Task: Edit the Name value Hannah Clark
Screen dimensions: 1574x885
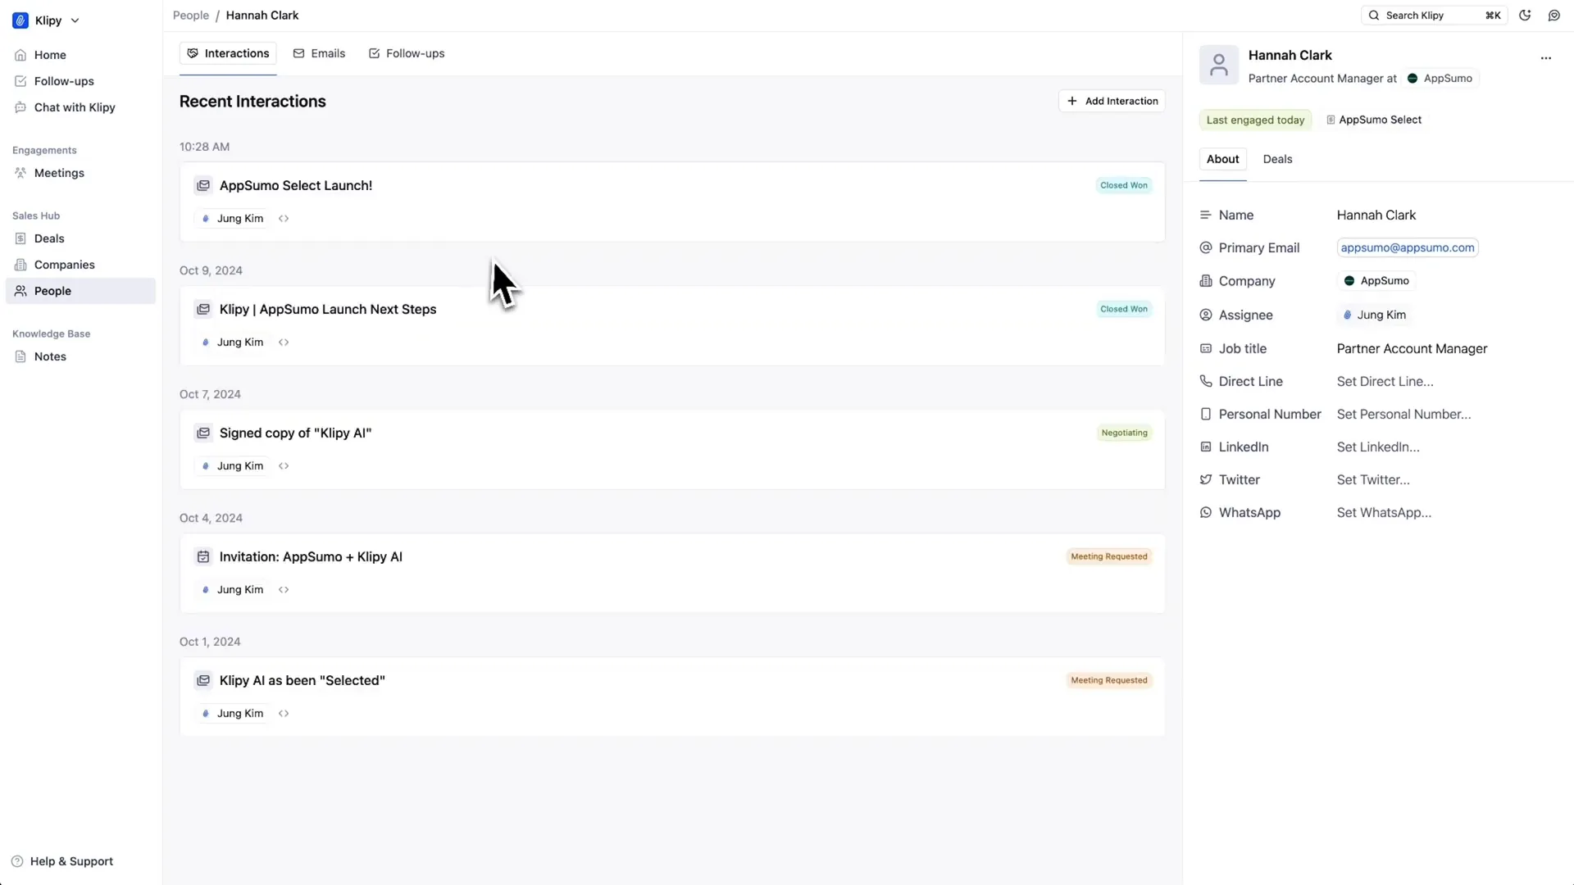Action: pyautogui.click(x=1376, y=215)
